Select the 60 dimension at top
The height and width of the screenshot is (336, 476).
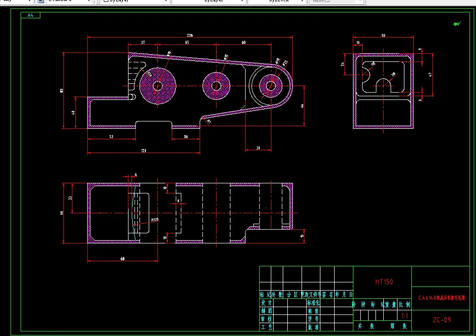point(243,43)
